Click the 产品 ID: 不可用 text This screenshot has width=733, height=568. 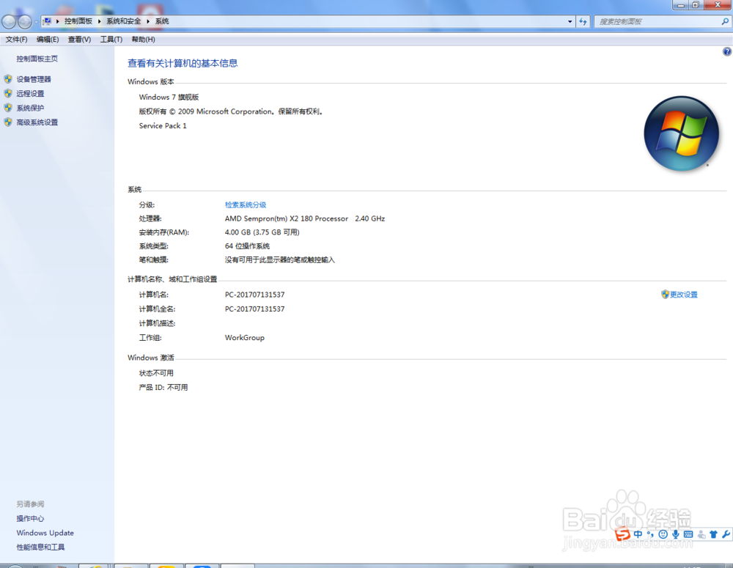(x=163, y=388)
